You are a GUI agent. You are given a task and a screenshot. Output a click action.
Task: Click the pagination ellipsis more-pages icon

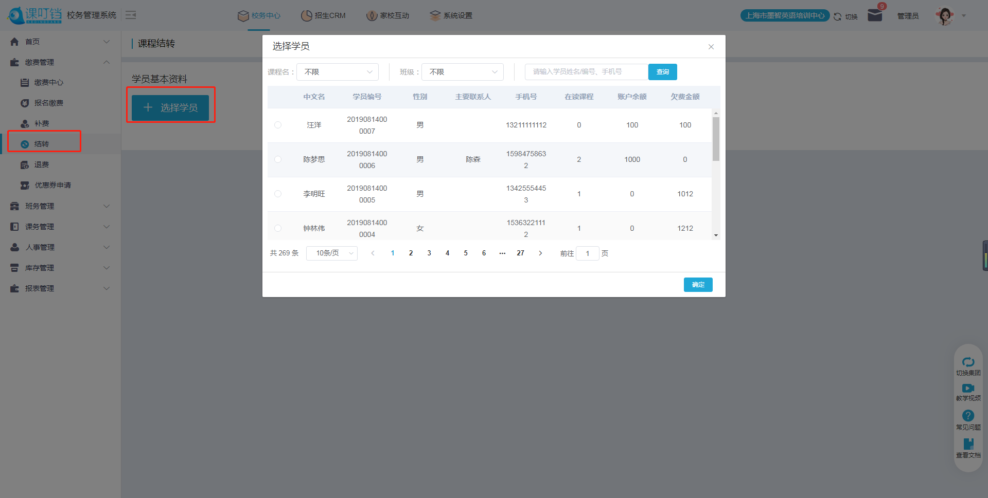(502, 253)
